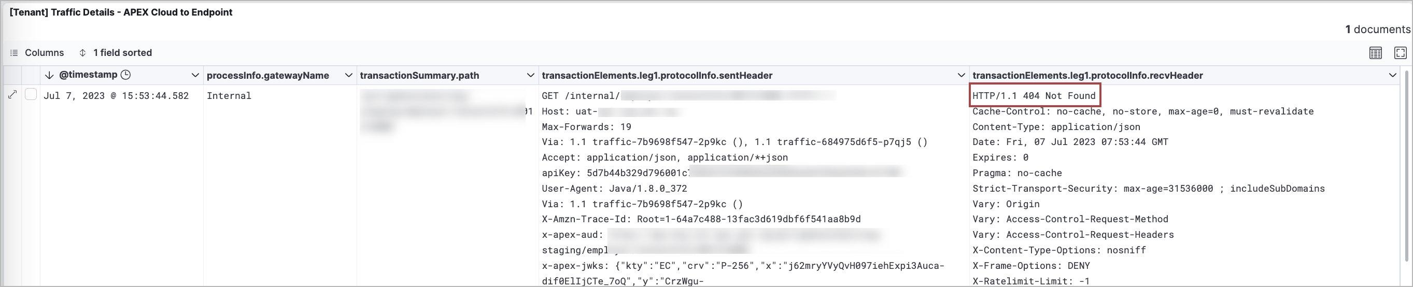1413x287 pixels.
Task: Click the "User-Agent: Java/1.8.0_372" line
Action: coord(614,189)
